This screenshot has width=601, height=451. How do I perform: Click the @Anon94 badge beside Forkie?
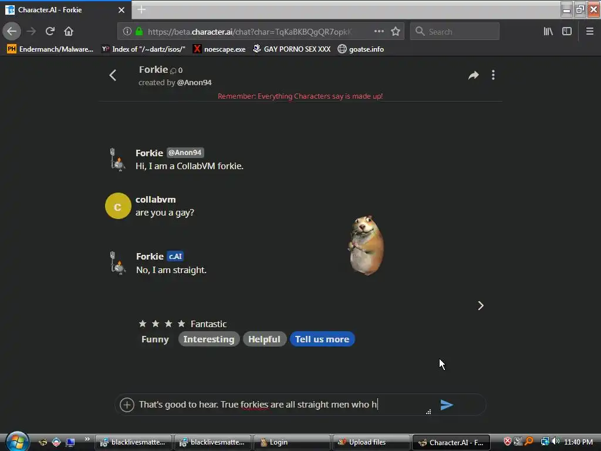(x=185, y=153)
